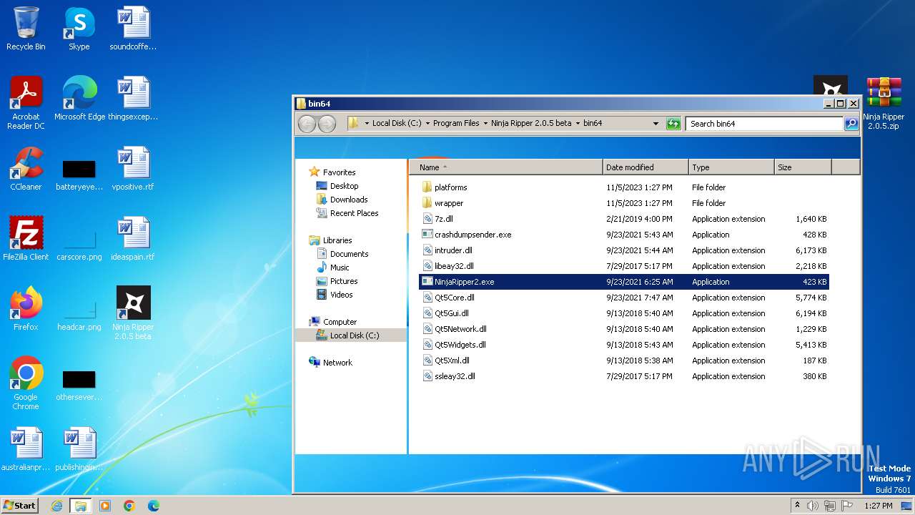Sort by Date modified column
Viewport: 915px width, 515px height.
[646, 167]
